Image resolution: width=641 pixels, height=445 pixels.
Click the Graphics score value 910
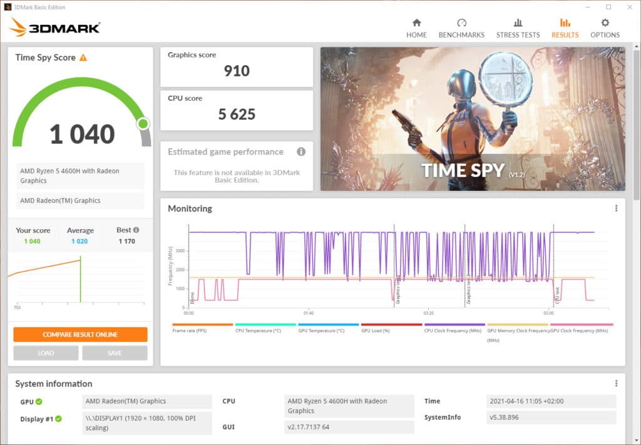point(237,71)
